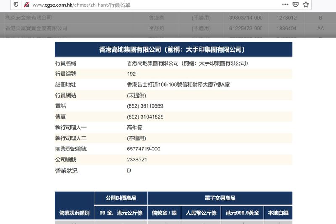
Task: Click the dimmed 利家安金業有限公司 row behind popup
Action: (168, 18)
